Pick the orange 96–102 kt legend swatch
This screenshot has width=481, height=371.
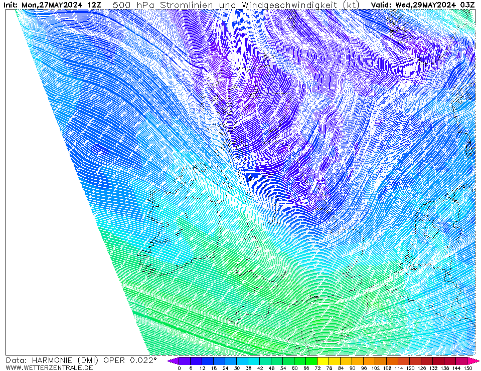click(x=370, y=361)
